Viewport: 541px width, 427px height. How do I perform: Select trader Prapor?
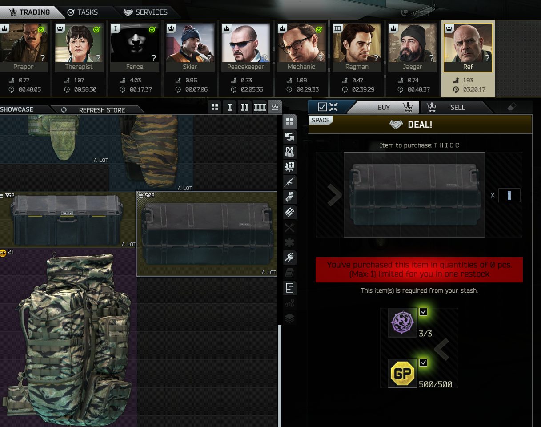(23, 48)
